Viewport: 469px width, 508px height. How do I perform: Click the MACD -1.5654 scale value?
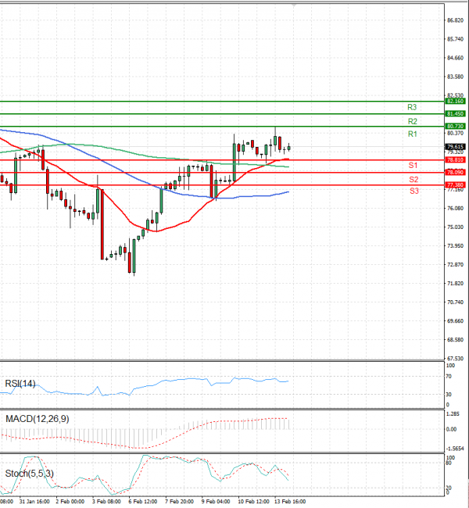455,449
